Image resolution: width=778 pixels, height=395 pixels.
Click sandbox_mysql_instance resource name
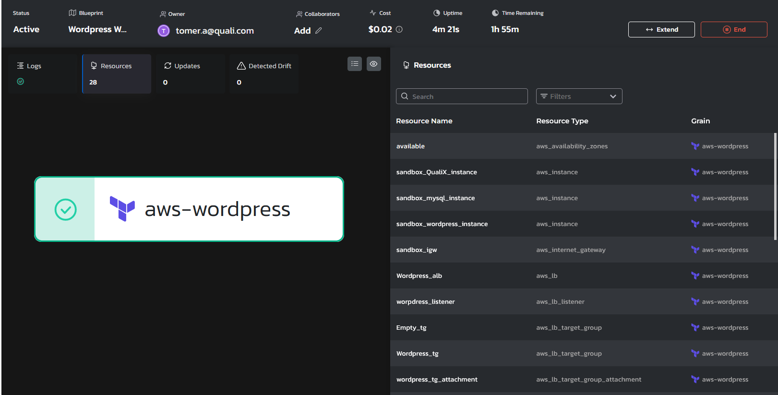coord(435,198)
